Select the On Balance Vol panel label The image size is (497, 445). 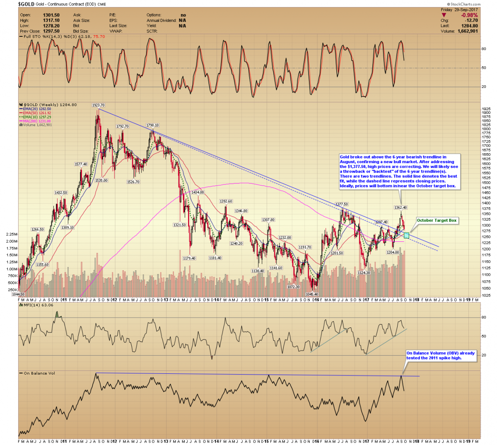coord(39,373)
